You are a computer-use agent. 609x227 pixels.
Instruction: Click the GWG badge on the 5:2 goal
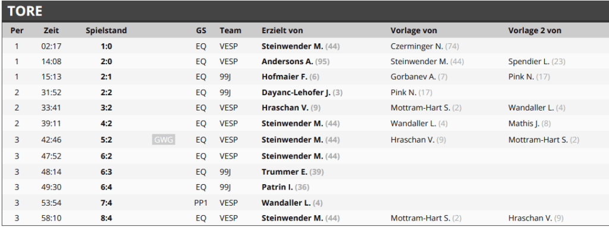point(164,140)
